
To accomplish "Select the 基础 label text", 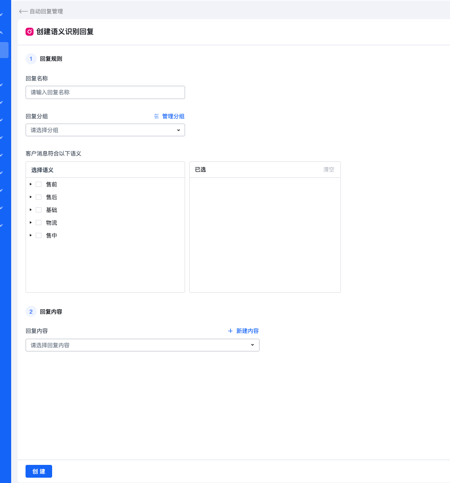I will pos(52,210).
